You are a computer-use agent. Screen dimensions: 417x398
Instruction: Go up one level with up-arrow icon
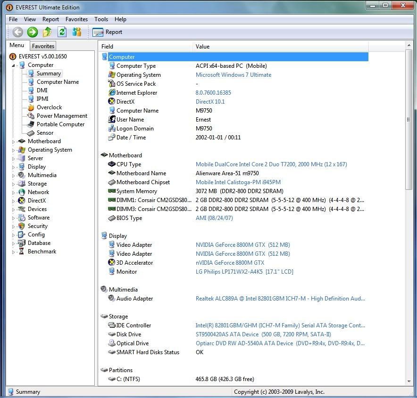point(47,32)
